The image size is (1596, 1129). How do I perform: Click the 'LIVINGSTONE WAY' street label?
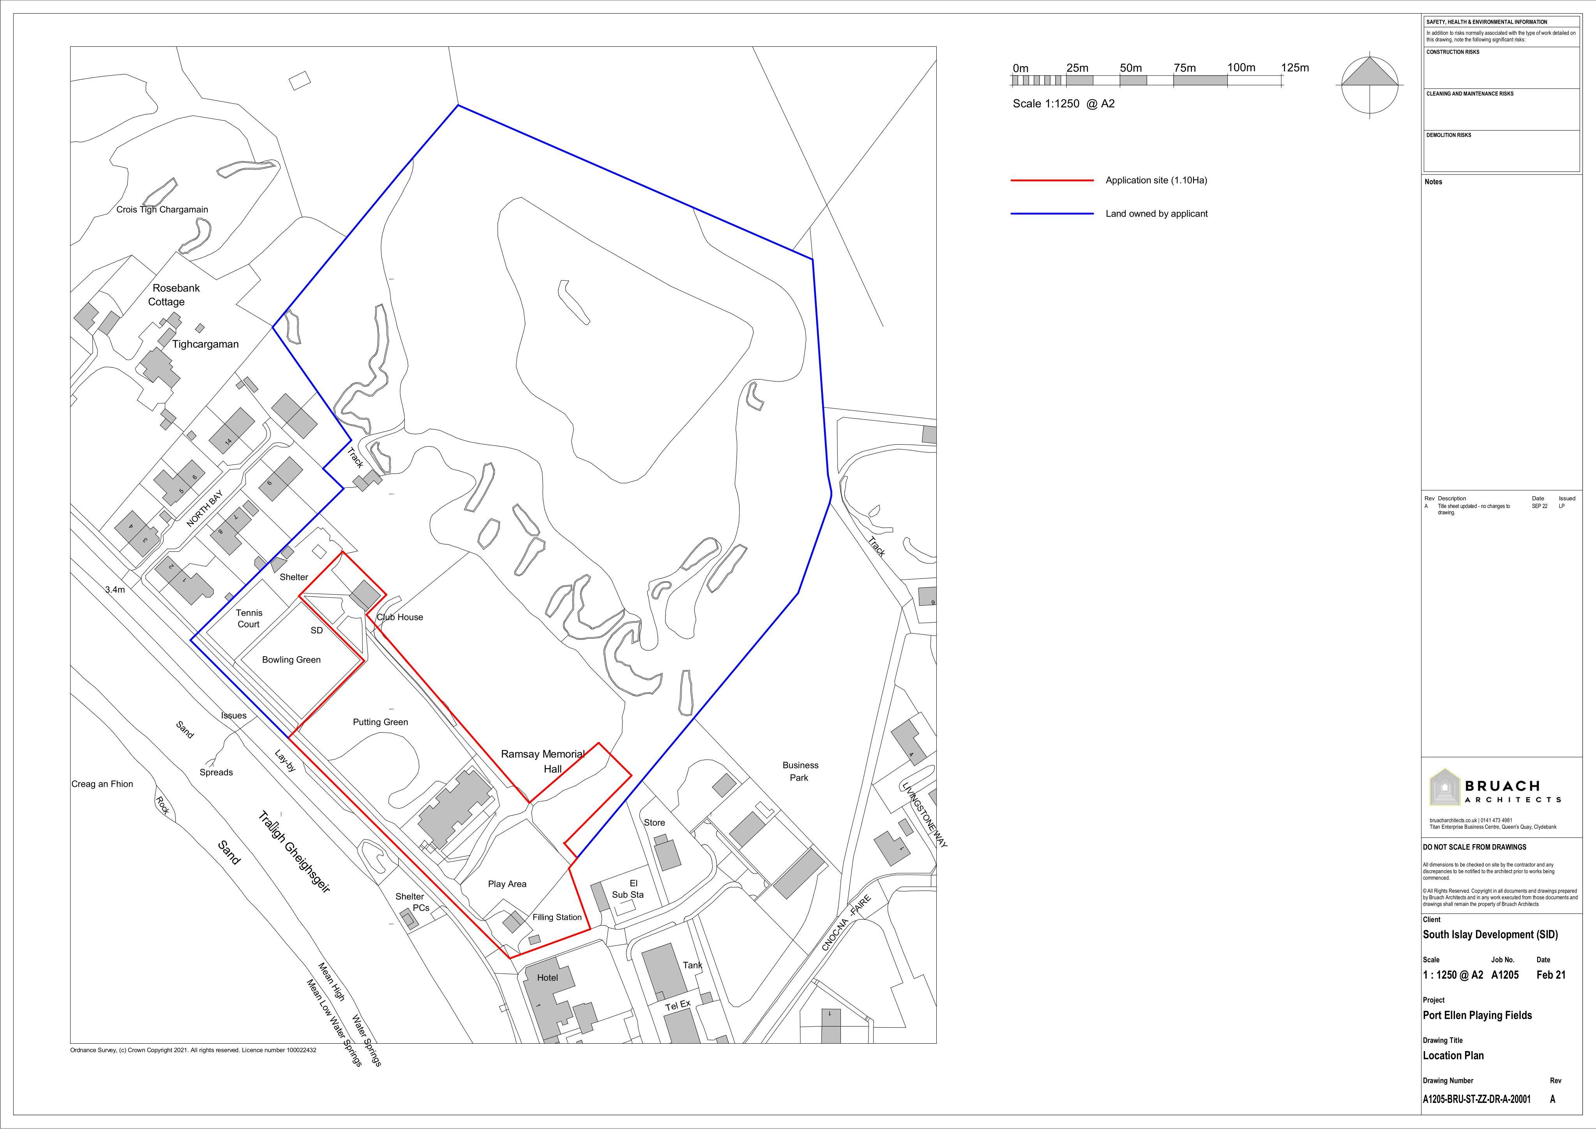(x=925, y=815)
